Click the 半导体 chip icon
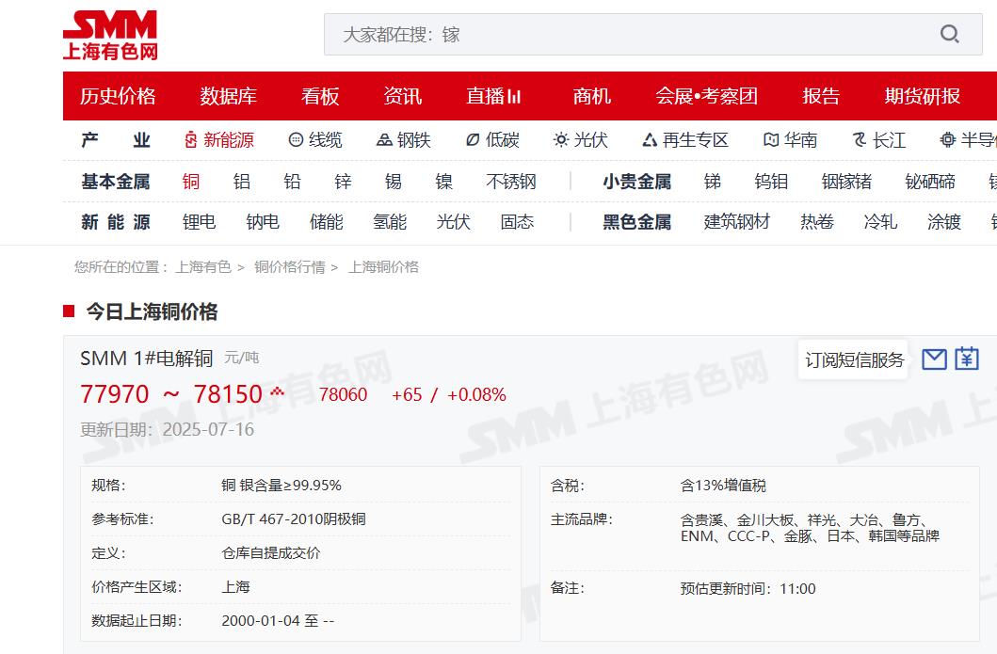 tap(947, 140)
